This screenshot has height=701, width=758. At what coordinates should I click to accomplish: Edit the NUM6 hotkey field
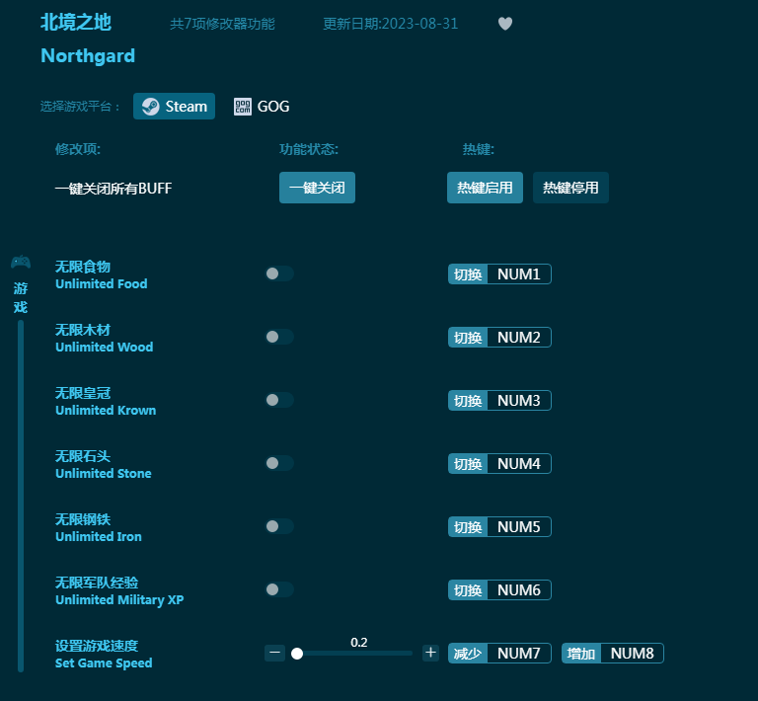(519, 589)
